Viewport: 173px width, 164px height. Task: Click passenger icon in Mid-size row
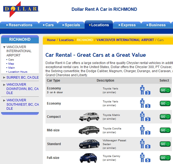pos(142,130)
